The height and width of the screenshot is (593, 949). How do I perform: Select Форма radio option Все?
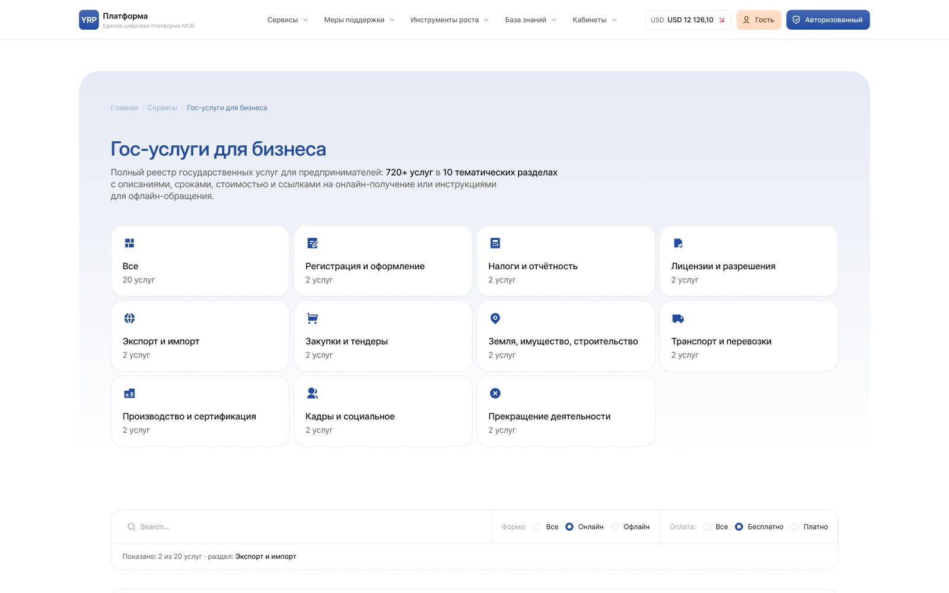537,527
